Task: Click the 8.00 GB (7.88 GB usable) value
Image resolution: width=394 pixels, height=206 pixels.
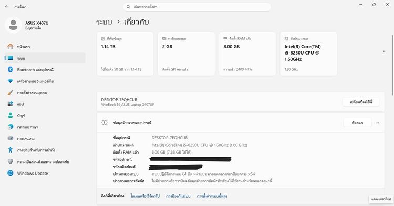Action: tap(171, 152)
